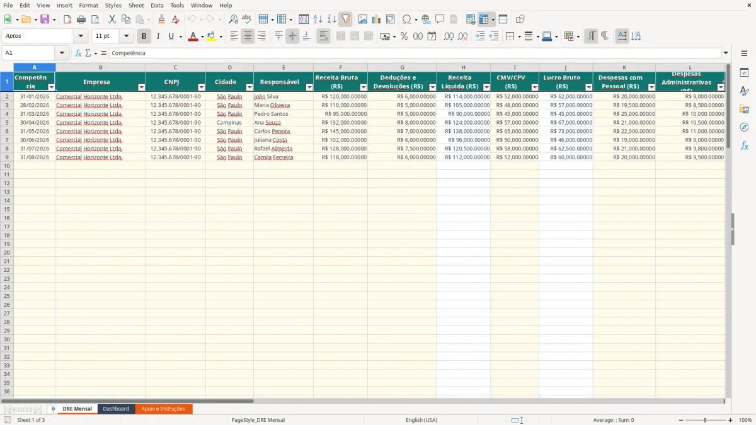Click the zoom slider handle
Image resolution: width=756 pixels, height=425 pixels.
click(705, 420)
